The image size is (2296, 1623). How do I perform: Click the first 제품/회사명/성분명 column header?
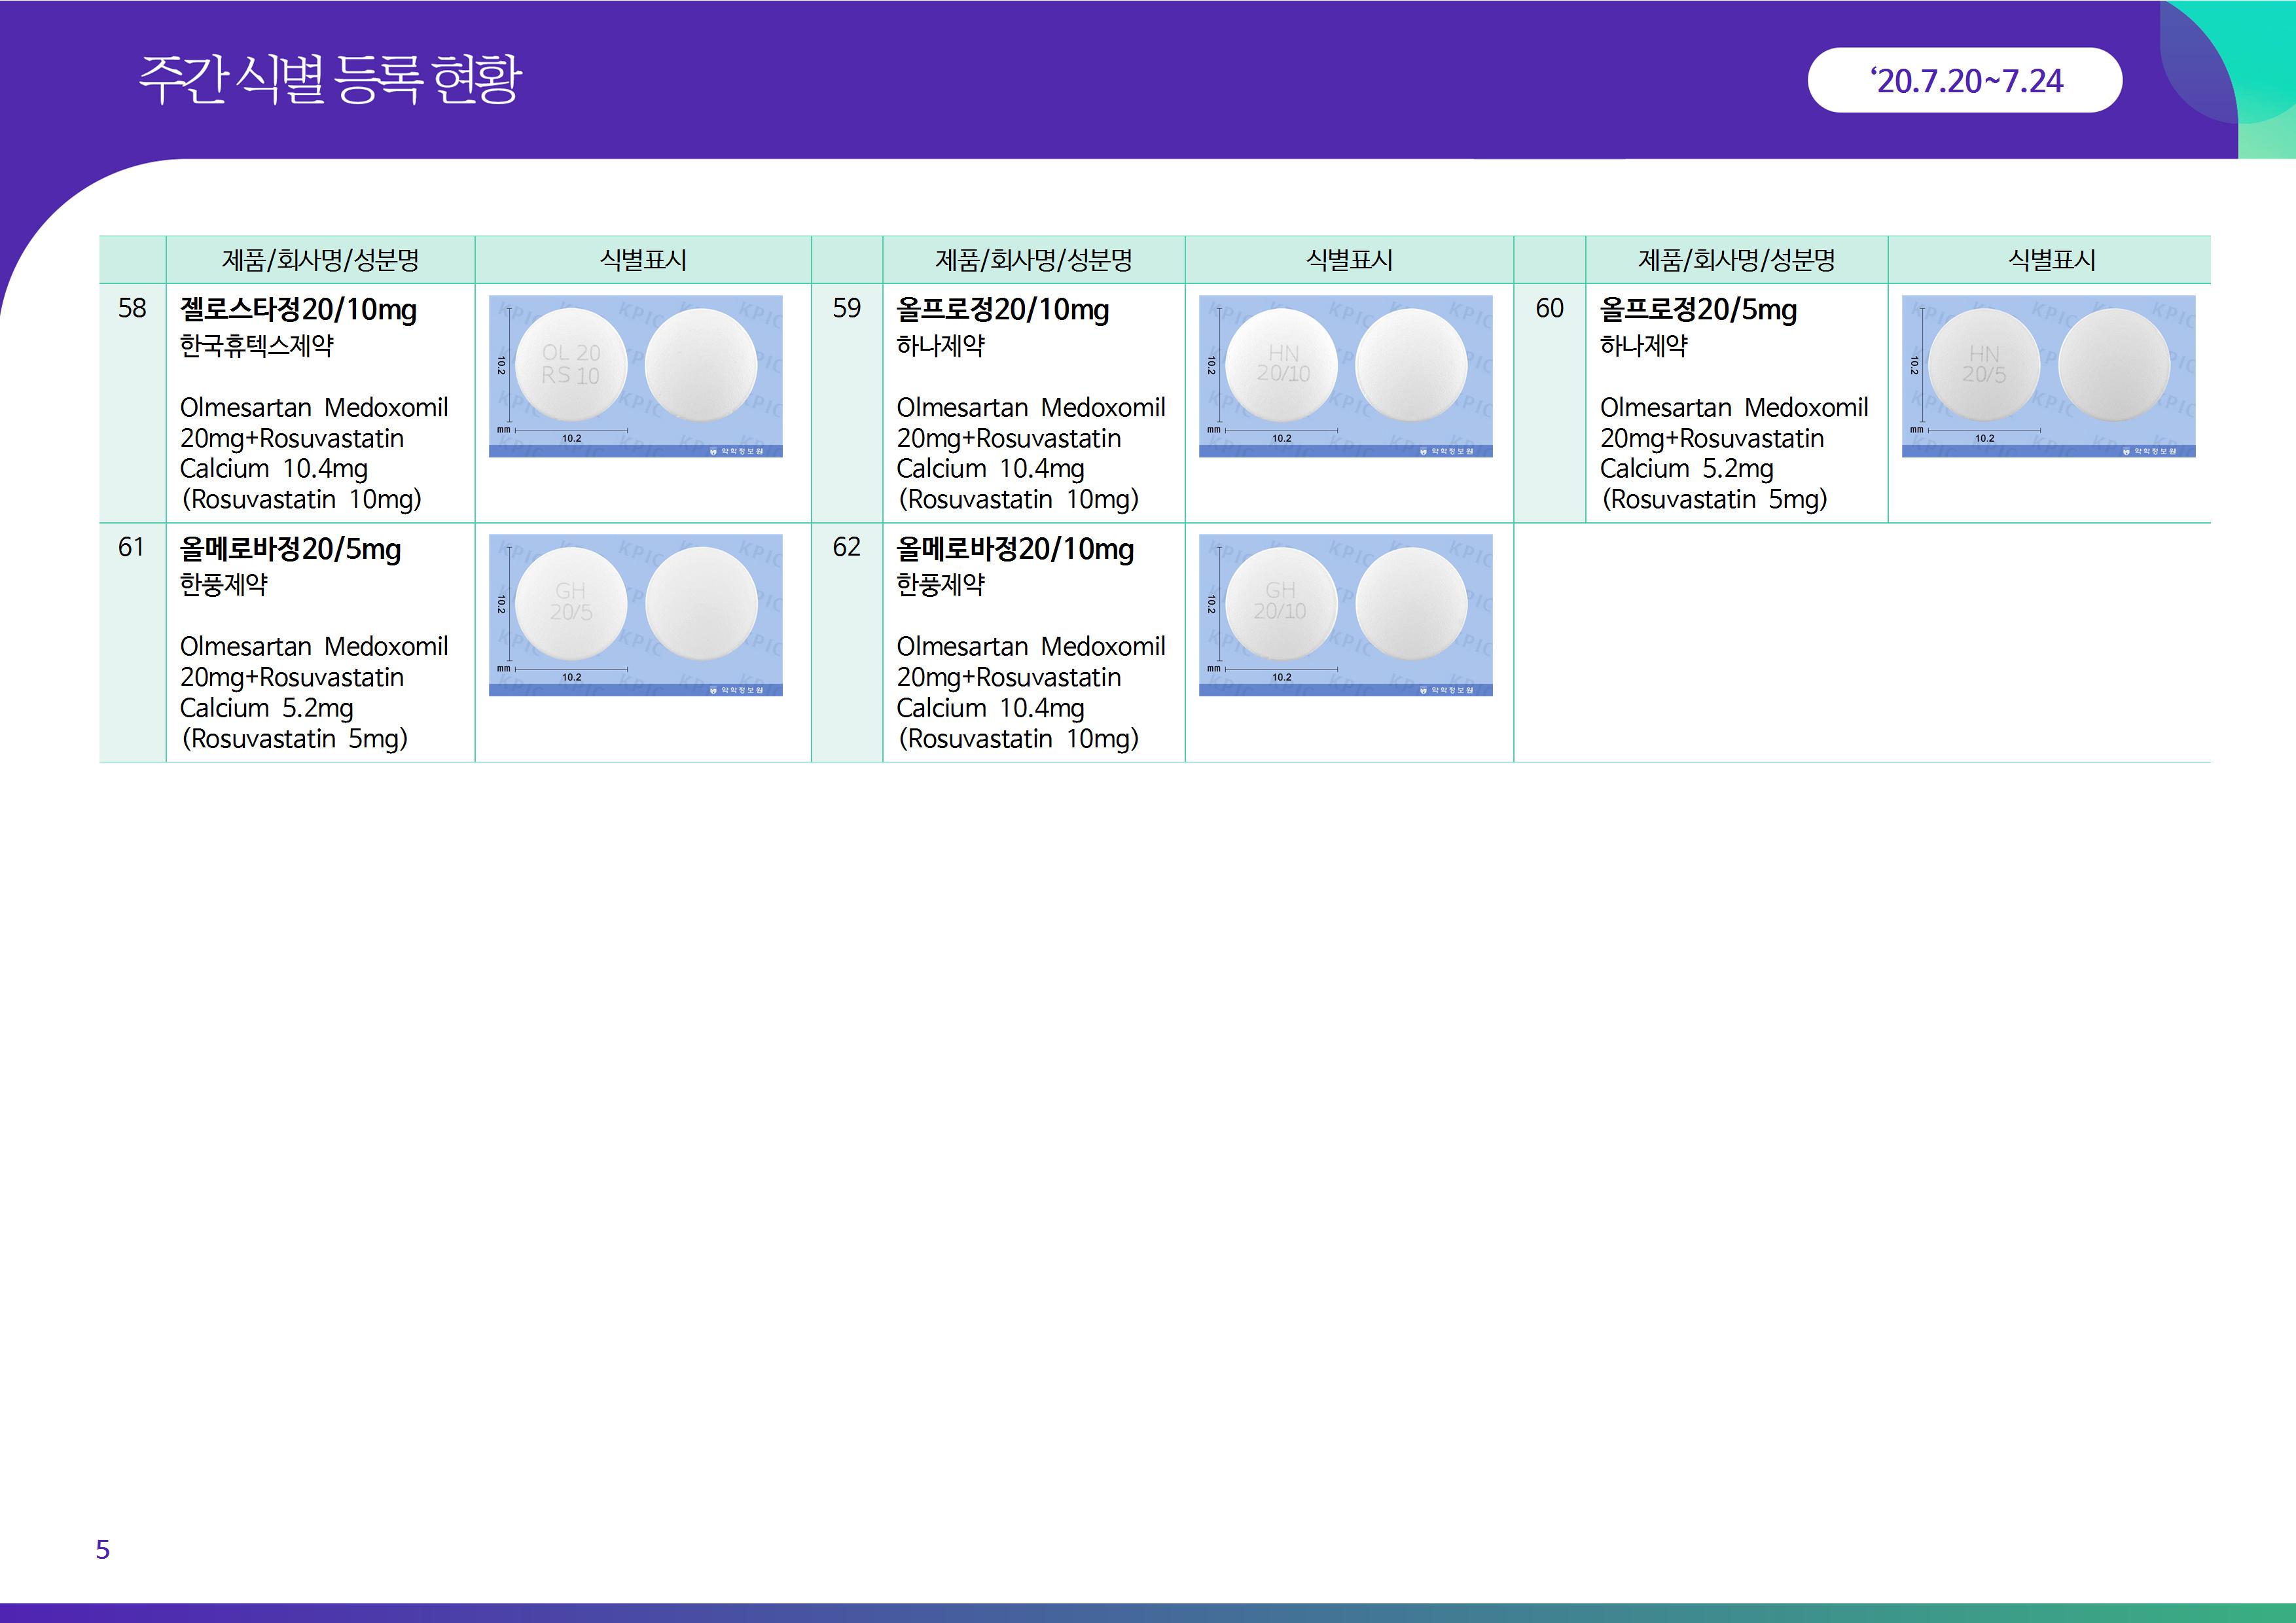pyautogui.click(x=320, y=260)
